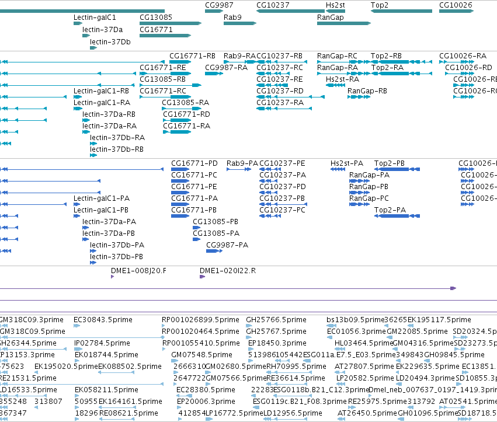Select the DME1-020I22.R marker
This screenshot has height=422, width=497.
point(202,277)
